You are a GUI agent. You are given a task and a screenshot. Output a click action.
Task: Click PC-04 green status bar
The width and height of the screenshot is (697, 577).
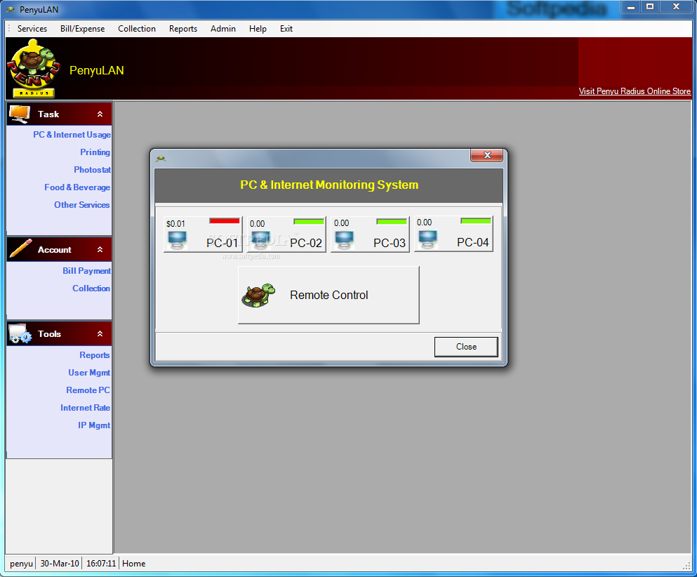tap(476, 221)
